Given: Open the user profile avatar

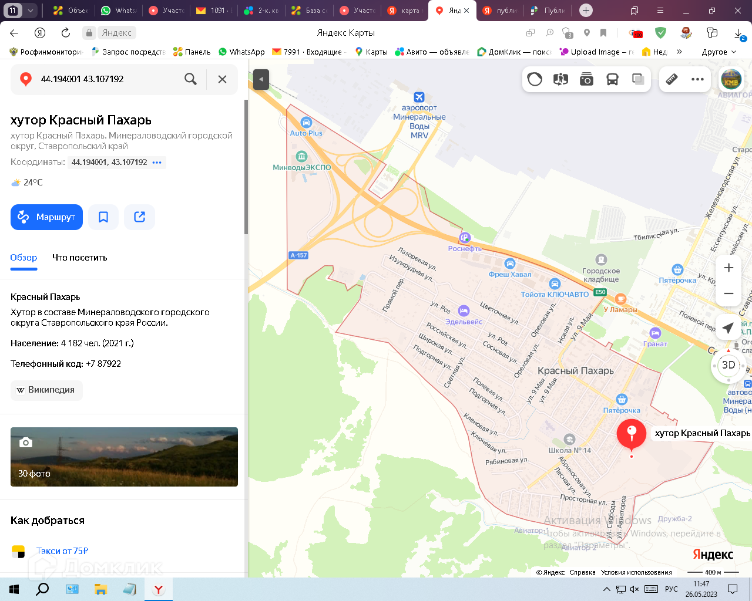Looking at the screenshot, I should (731, 79).
